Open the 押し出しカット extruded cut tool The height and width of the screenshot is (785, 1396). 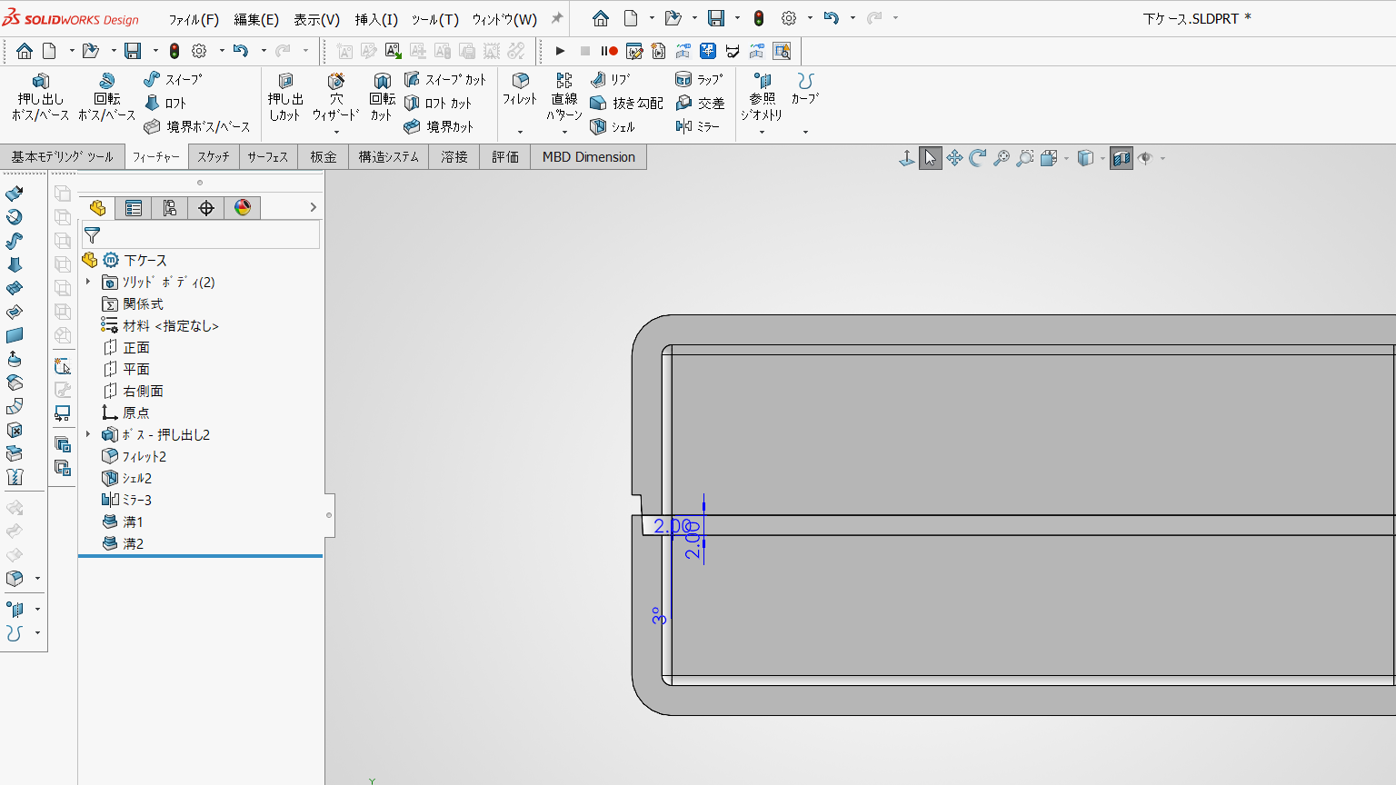click(284, 97)
